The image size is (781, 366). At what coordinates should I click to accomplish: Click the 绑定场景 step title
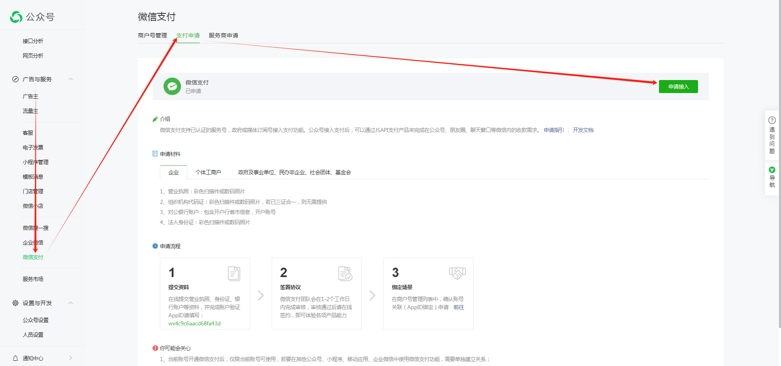click(x=402, y=287)
